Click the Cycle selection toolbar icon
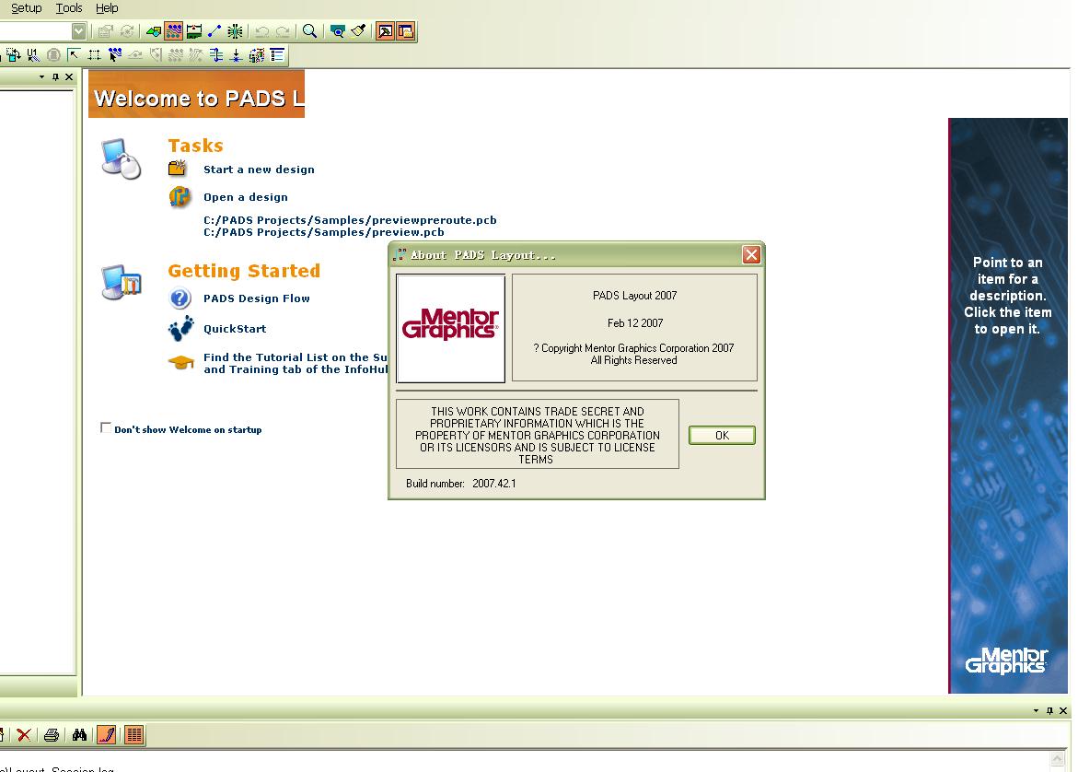 [x=127, y=31]
